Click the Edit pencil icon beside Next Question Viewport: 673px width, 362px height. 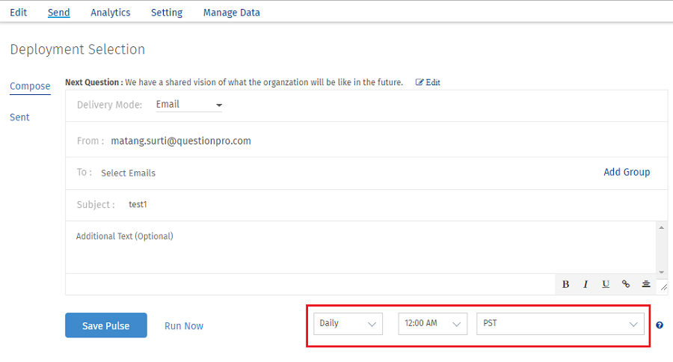pos(420,82)
